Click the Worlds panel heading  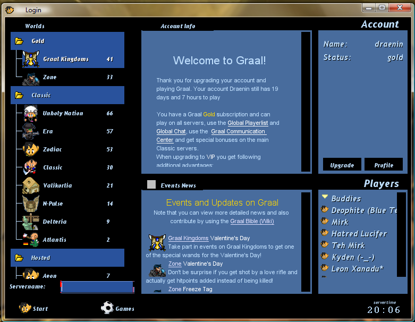pos(35,26)
